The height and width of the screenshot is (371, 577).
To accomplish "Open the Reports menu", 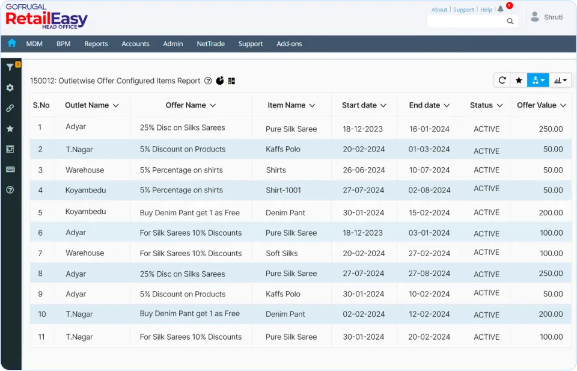I will (96, 43).
